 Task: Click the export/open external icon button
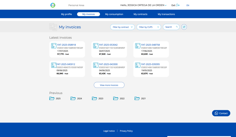coord(184,27)
